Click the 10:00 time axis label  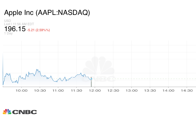click(22, 91)
